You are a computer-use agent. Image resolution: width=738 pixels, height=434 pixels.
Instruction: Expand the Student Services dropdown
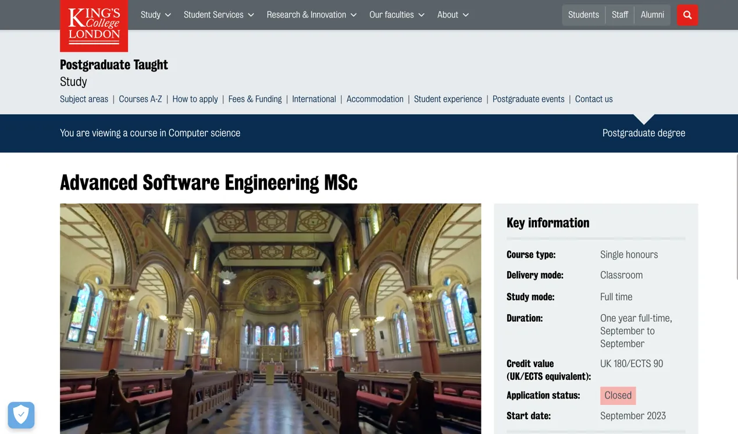[219, 15]
